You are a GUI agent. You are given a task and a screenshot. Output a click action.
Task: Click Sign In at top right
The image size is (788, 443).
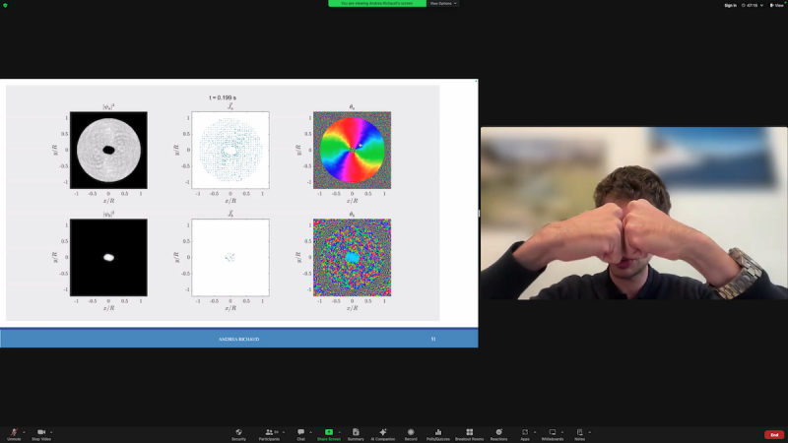[x=730, y=6]
